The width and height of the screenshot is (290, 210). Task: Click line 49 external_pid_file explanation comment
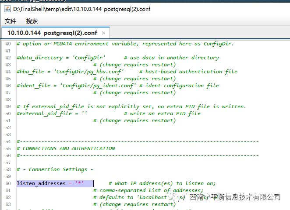[x=131, y=107]
